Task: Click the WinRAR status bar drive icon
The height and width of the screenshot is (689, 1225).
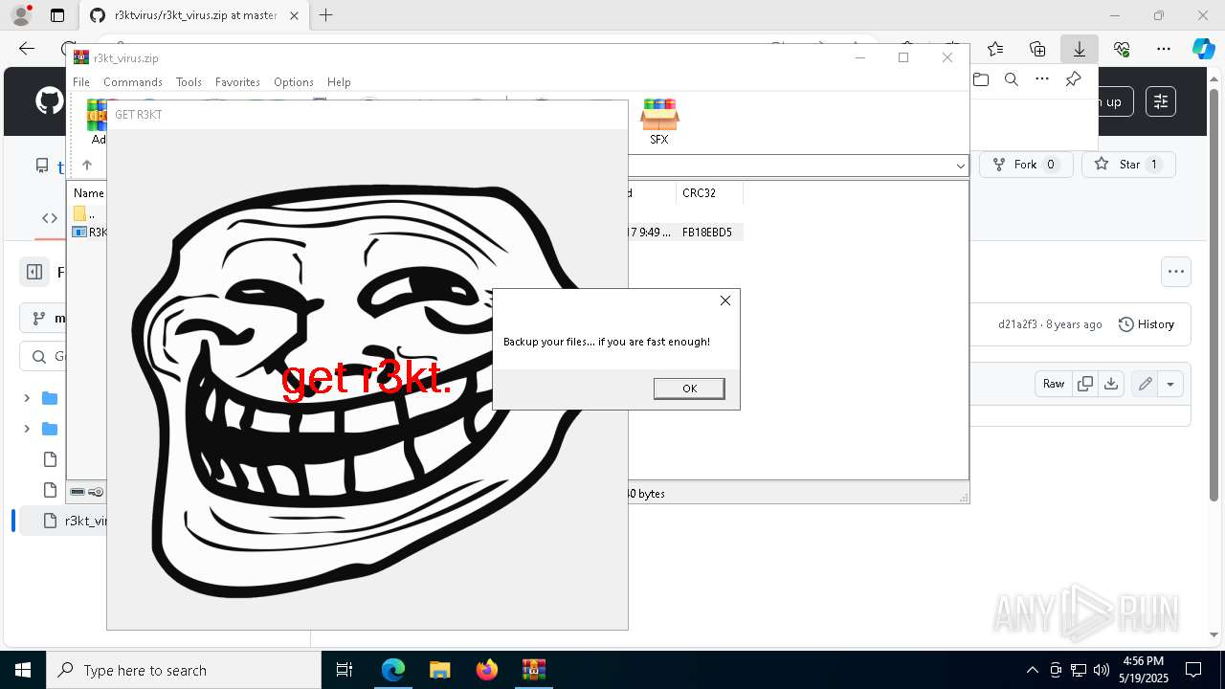Action: pos(78,492)
